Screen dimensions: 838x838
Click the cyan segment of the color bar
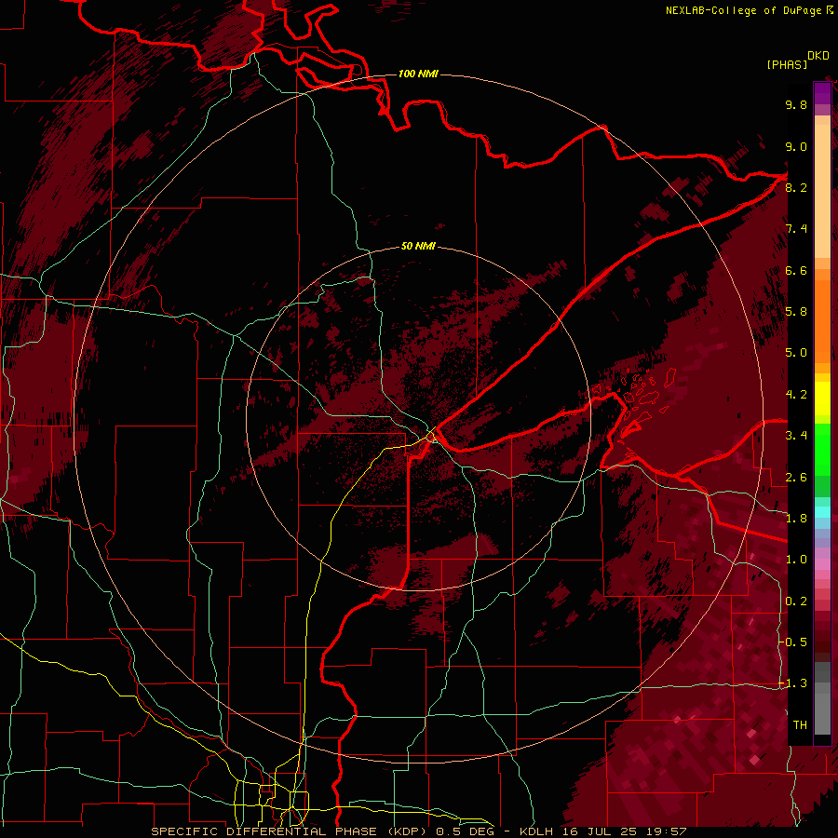(822, 512)
